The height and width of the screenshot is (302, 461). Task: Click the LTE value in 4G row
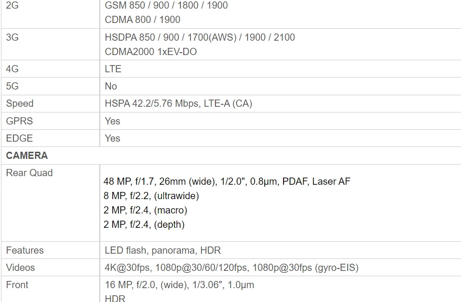coord(113,69)
